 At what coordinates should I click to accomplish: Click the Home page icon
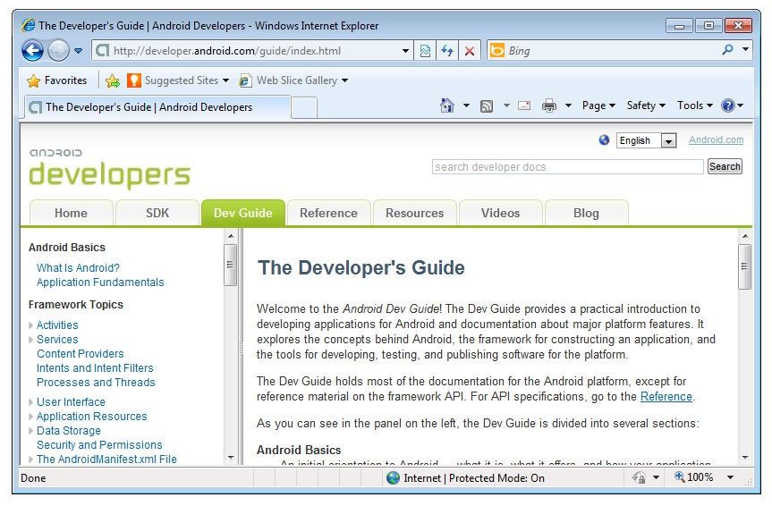(x=447, y=105)
